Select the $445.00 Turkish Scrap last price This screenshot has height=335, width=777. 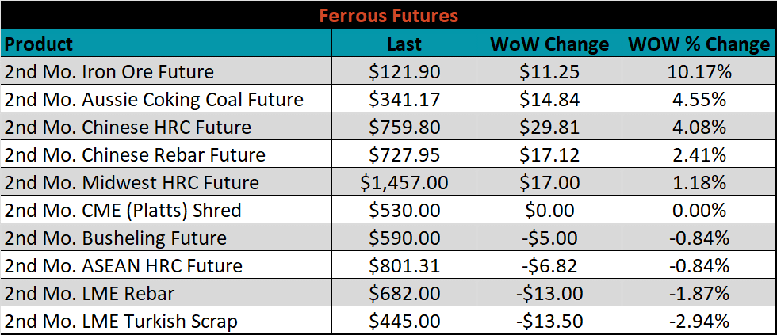(x=404, y=322)
